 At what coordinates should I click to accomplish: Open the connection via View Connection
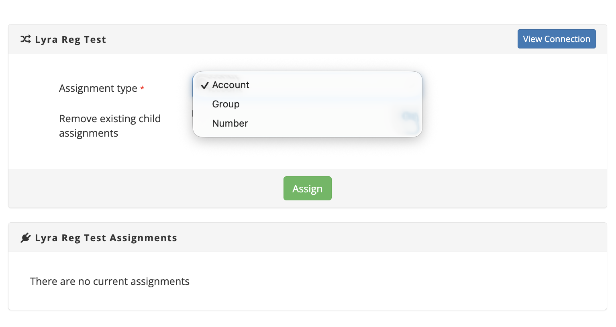(556, 39)
